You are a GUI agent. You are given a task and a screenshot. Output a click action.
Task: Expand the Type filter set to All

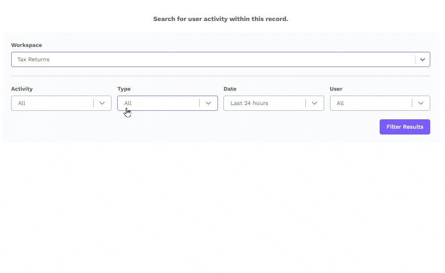pyautogui.click(x=167, y=103)
